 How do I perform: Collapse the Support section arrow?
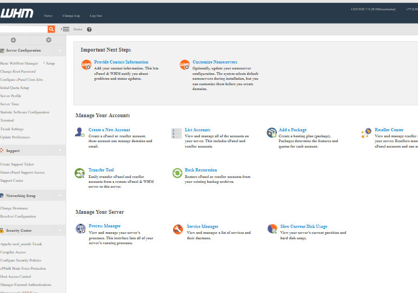click(x=60, y=150)
